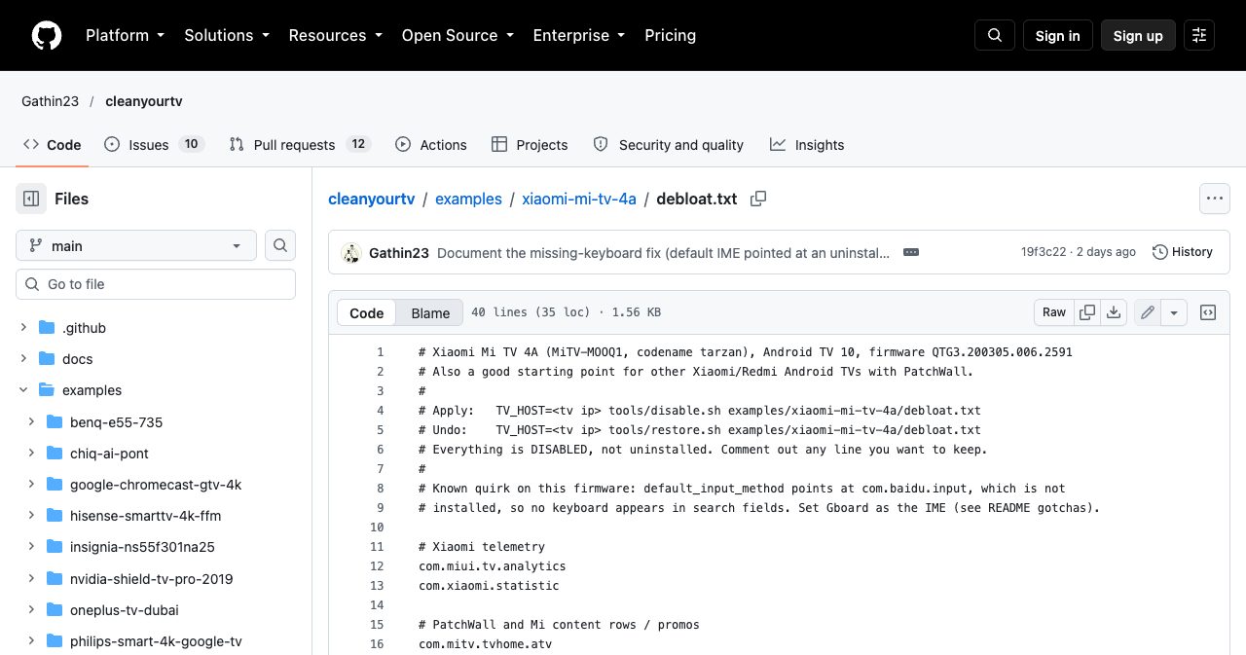The image size is (1246, 655).
Task: Open the commit message about the missing-keyboard fix
Action: point(664,253)
